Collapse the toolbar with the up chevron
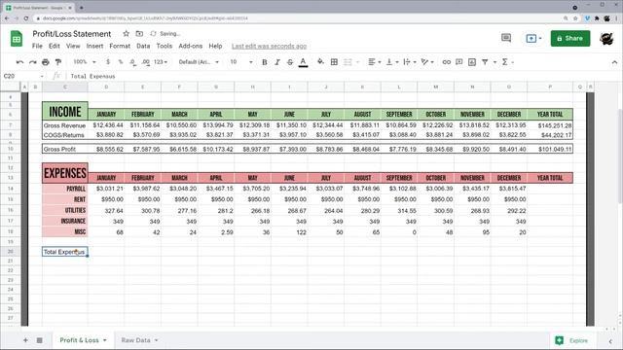This screenshot has width=623, height=350. click(x=614, y=62)
